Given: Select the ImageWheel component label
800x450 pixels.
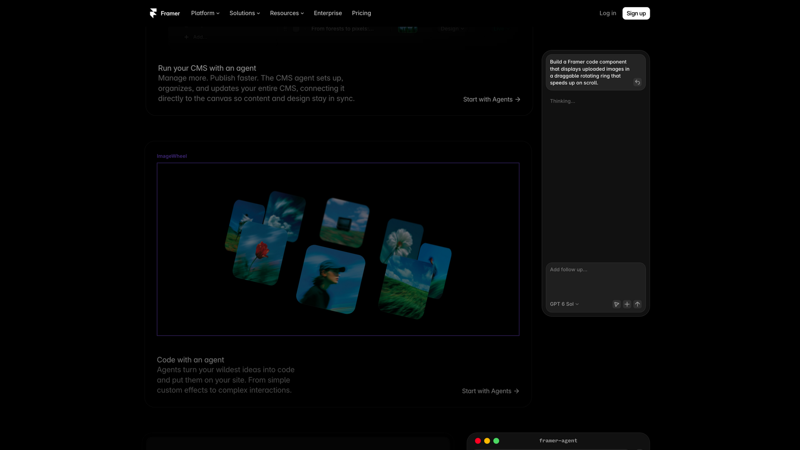Looking at the screenshot, I should point(172,156).
